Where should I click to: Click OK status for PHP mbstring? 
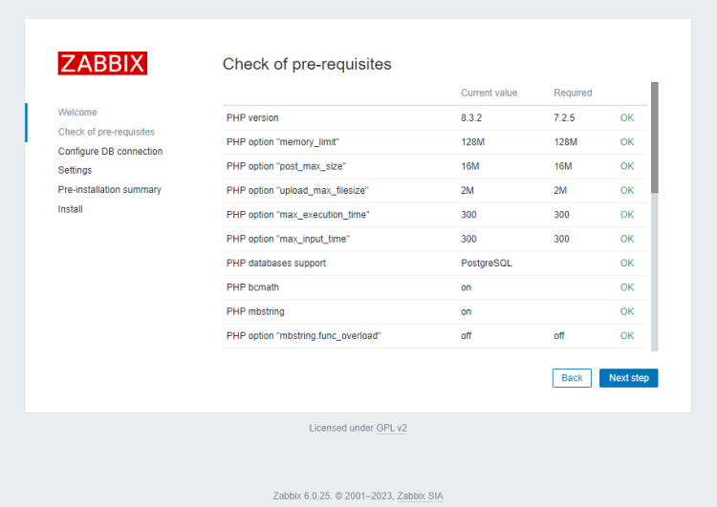click(626, 311)
